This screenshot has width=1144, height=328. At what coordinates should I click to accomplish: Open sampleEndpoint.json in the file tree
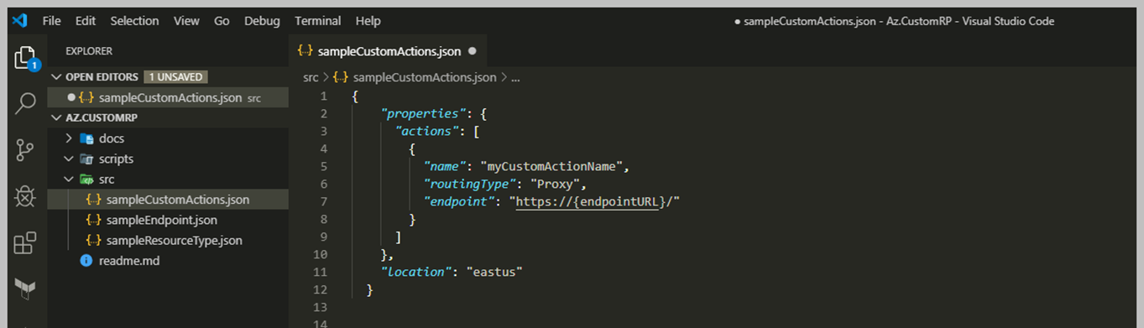click(x=162, y=220)
